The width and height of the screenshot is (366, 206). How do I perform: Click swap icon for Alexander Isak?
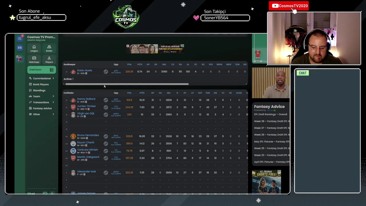point(106,173)
